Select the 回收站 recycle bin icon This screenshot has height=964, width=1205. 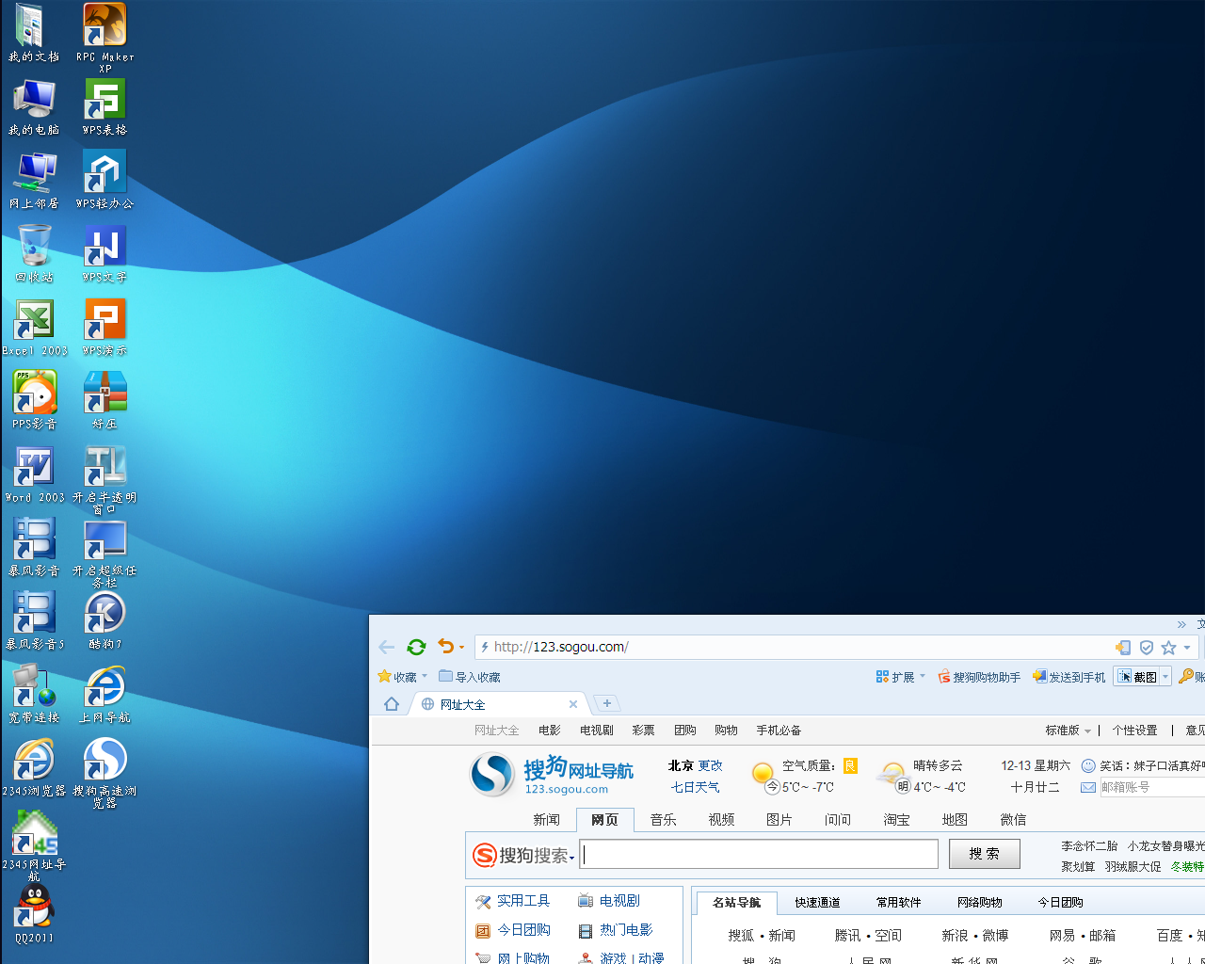[35, 253]
